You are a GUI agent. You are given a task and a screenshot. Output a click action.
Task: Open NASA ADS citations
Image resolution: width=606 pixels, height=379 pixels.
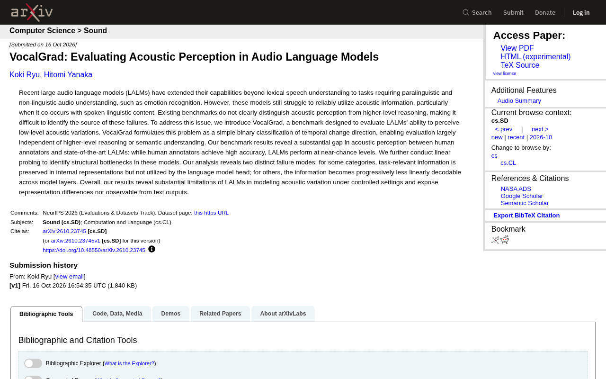point(516,189)
